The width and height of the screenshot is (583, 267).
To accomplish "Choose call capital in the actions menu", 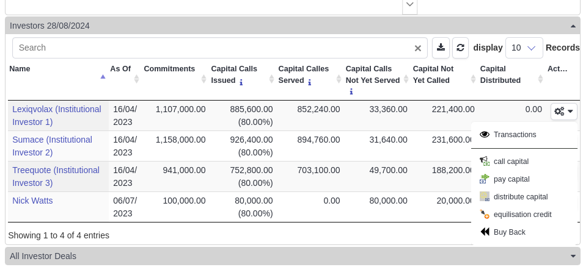I will 511,162.
